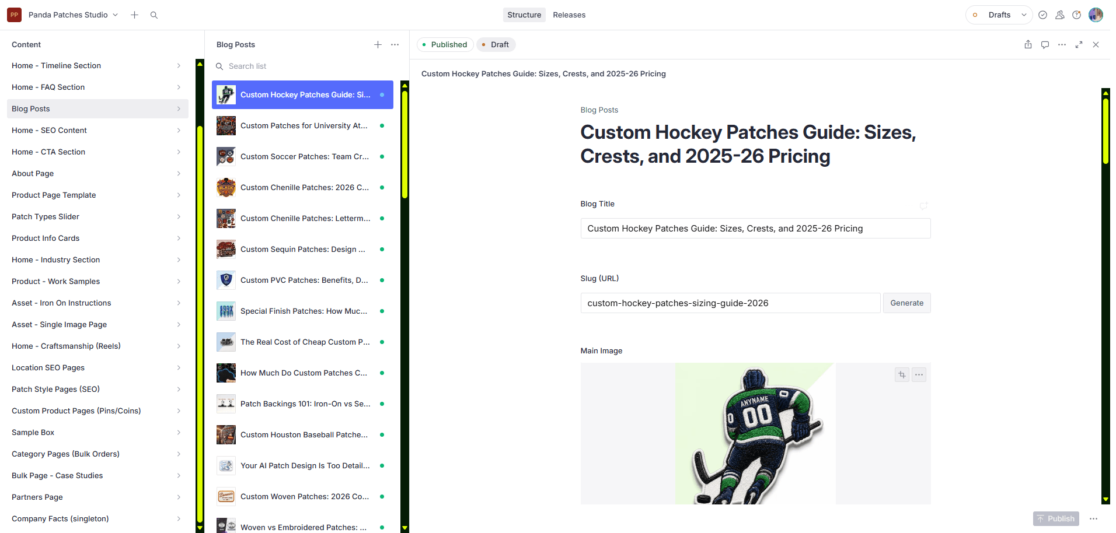
Task: Switch to the Structure tab
Action: tap(524, 15)
